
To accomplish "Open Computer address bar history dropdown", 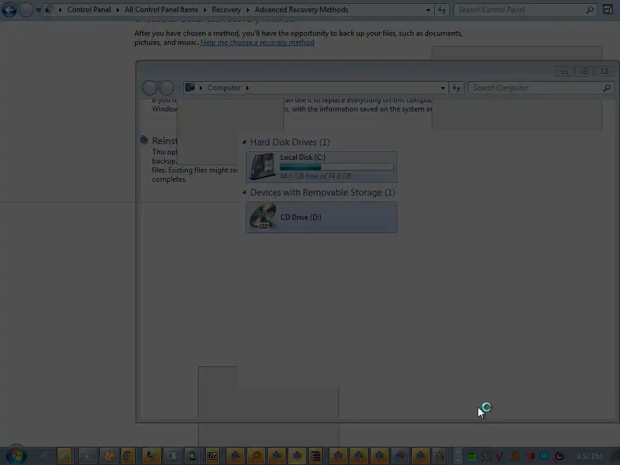I will [443, 88].
